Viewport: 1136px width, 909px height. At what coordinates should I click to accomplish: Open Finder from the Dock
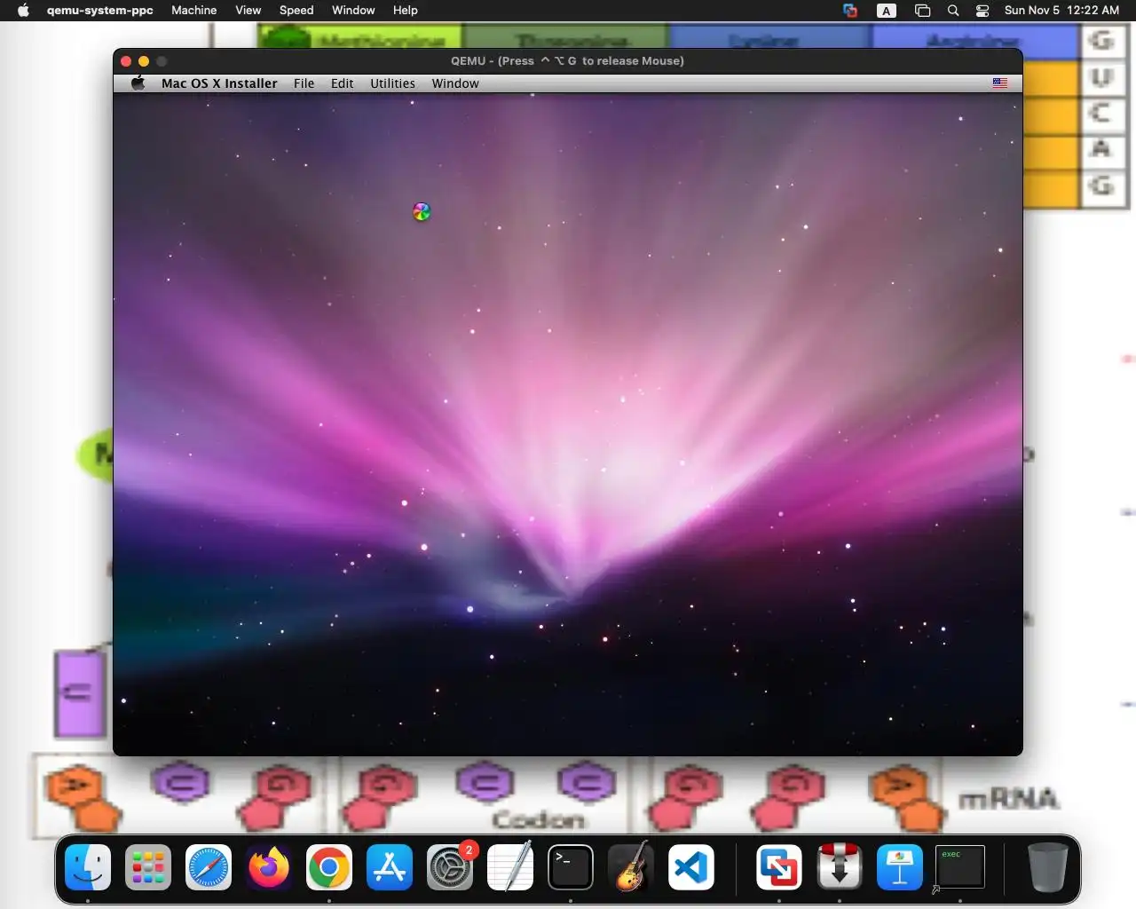pyautogui.click(x=88, y=867)
